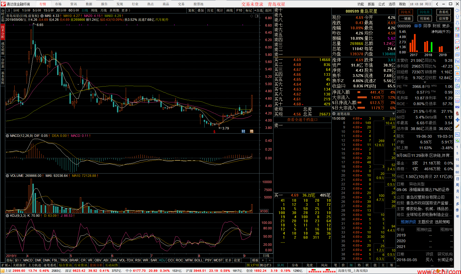Click the 9 month marker on timeline
Screen dimensions: 461x274
(x=244, y=256)
